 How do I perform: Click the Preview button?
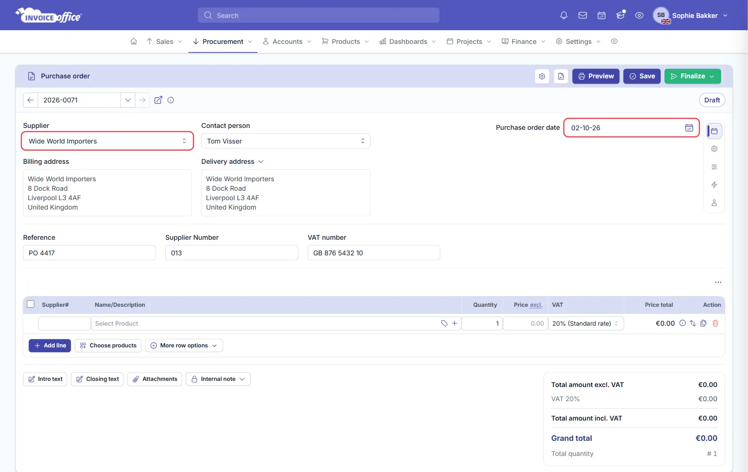pos(596,76)
